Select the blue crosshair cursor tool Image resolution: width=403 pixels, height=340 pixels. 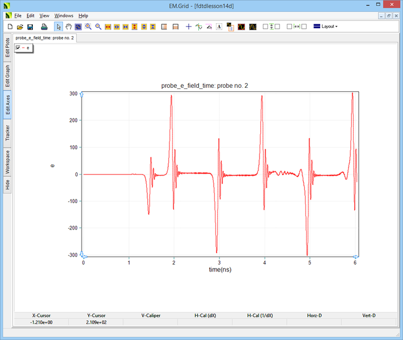click(x=189, y=27)
